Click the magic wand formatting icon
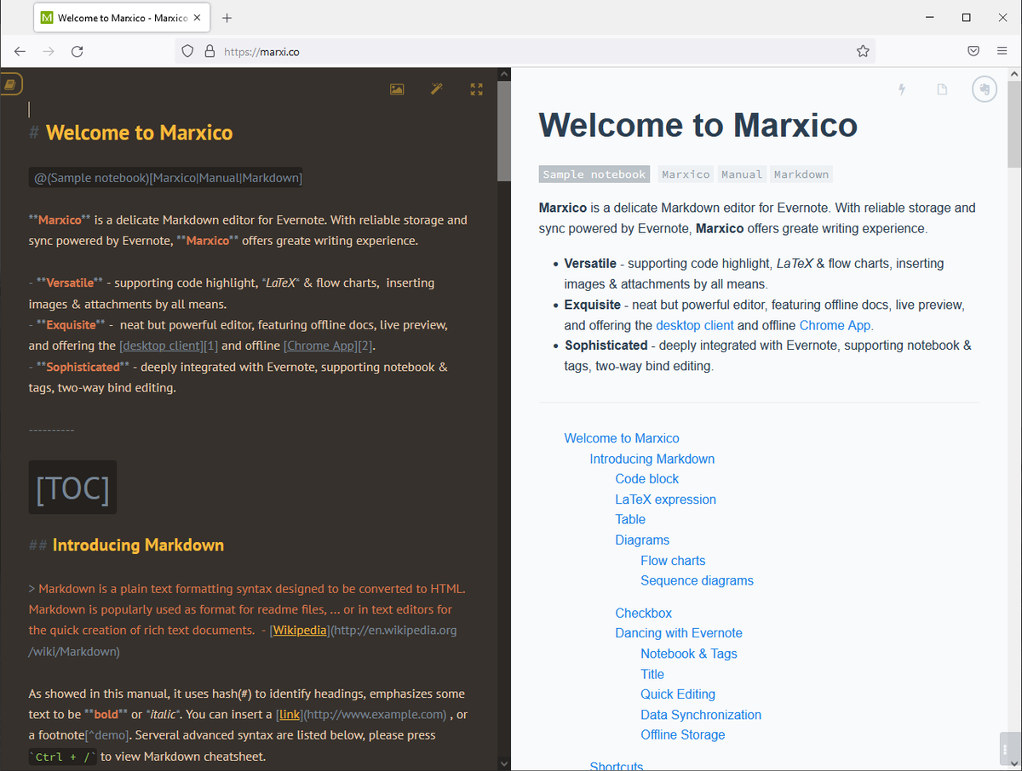Viewport: 1022px width, 771px height. pyautogui.click(x=437, y=89)
